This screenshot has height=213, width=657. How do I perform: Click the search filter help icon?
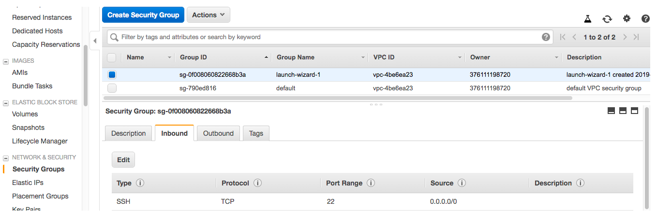pos(546,37)
